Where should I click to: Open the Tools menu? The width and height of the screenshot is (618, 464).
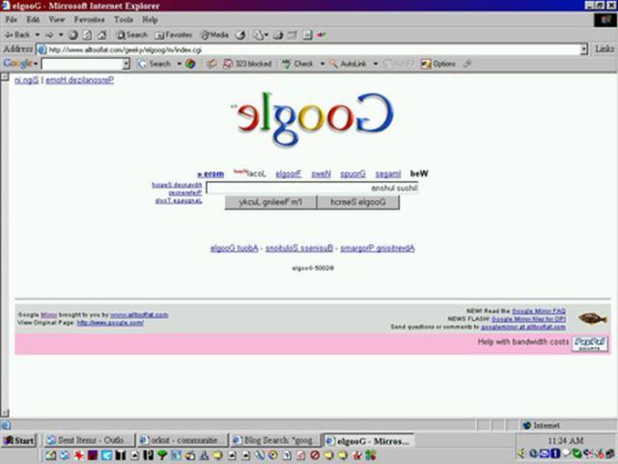click(x=124, y=19)
